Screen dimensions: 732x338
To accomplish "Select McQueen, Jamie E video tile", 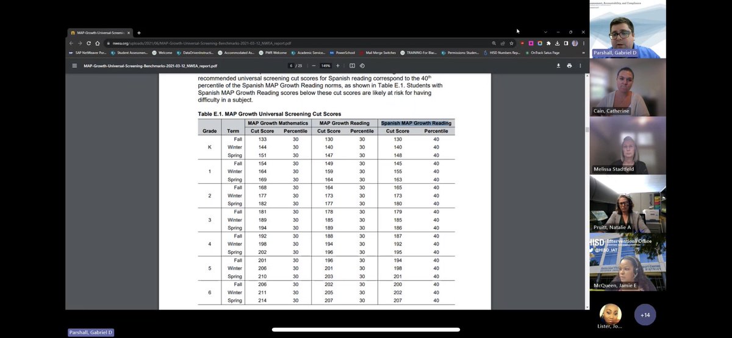I will (x=628, y=261).
